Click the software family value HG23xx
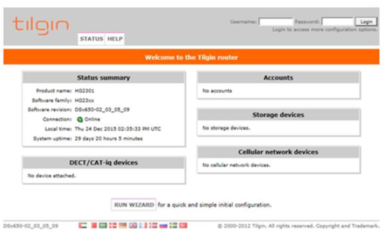 click(84, 101)
